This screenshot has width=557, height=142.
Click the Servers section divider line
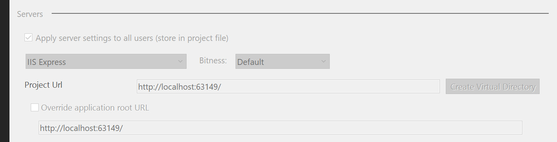[x=300, y=14]
